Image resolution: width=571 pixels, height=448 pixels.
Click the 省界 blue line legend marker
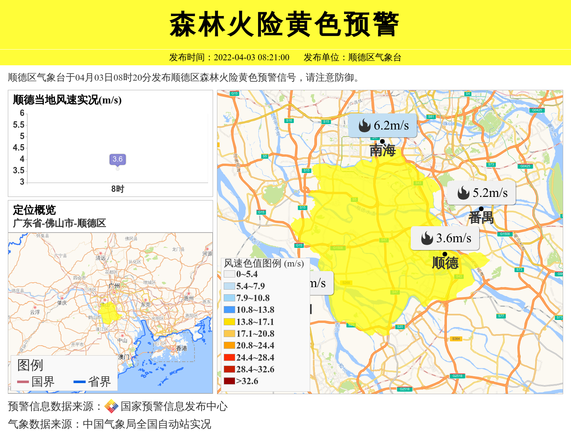pos(79,382)
